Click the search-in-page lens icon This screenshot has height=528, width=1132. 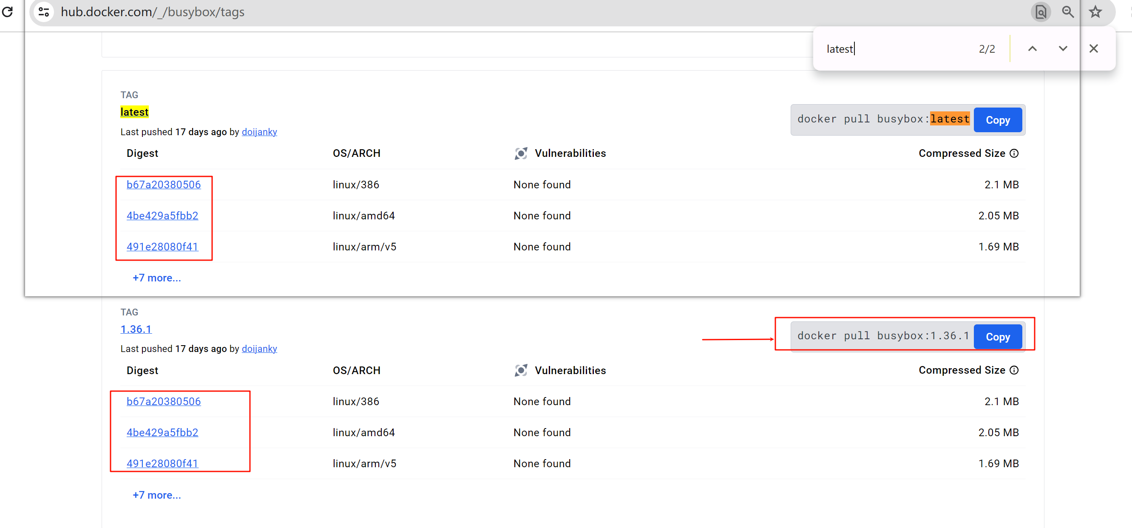pyautogui.click(x=1040, y=12)
